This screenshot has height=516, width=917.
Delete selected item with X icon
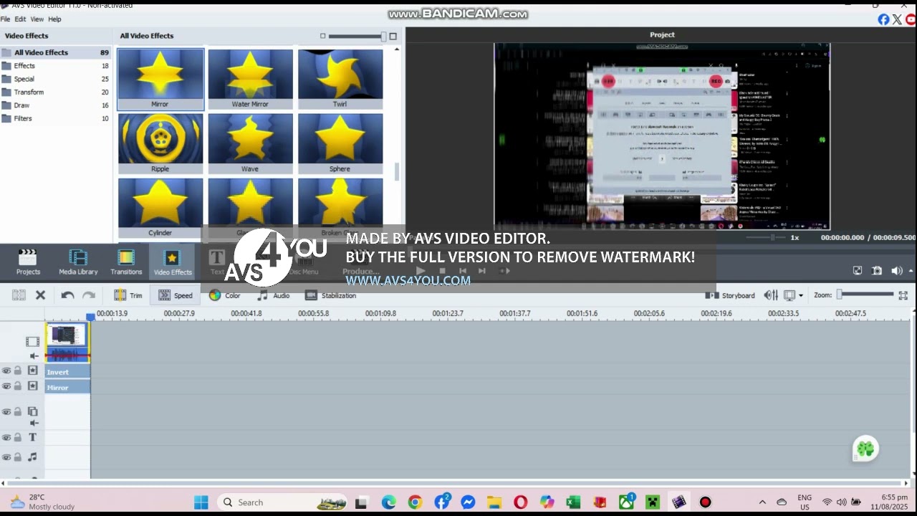point(41,295)
